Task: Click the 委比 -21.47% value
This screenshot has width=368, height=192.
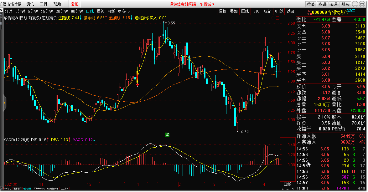Action: pyautogui.click(x=322, y=19)
